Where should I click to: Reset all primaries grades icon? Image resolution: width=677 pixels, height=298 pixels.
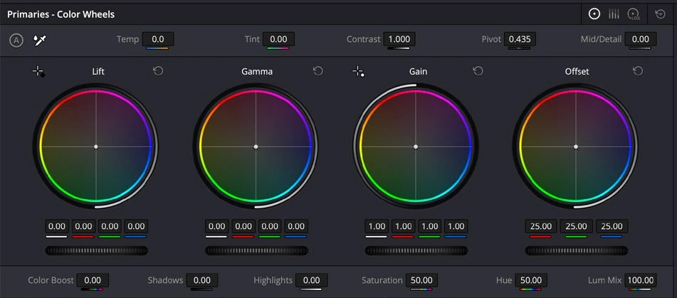660,14
